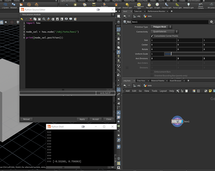
Task: Add a Caustic Light from the shelf
Action: click(167, 6)
